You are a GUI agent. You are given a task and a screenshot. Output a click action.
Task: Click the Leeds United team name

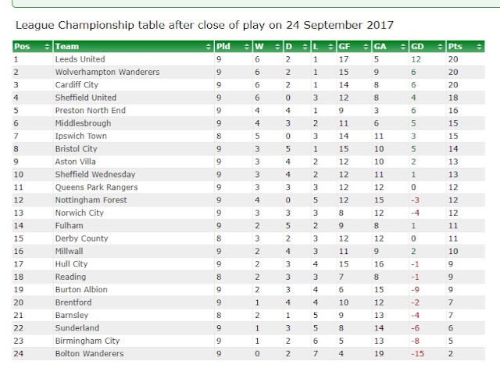click(x=80, y=59)
